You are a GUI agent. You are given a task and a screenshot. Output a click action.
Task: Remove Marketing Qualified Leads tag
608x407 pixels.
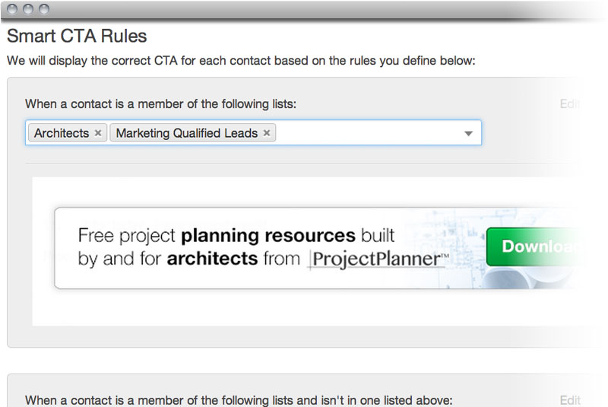click(266, 133)
